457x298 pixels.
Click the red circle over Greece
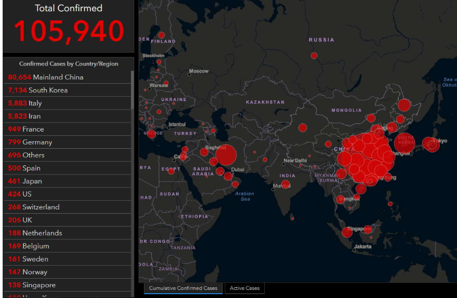coord(151,134)
